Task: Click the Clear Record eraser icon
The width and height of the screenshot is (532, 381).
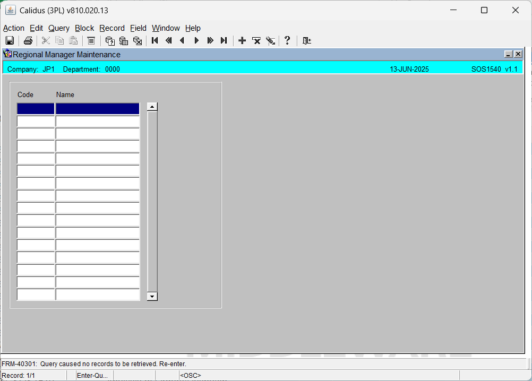Action: pos(270,41)
